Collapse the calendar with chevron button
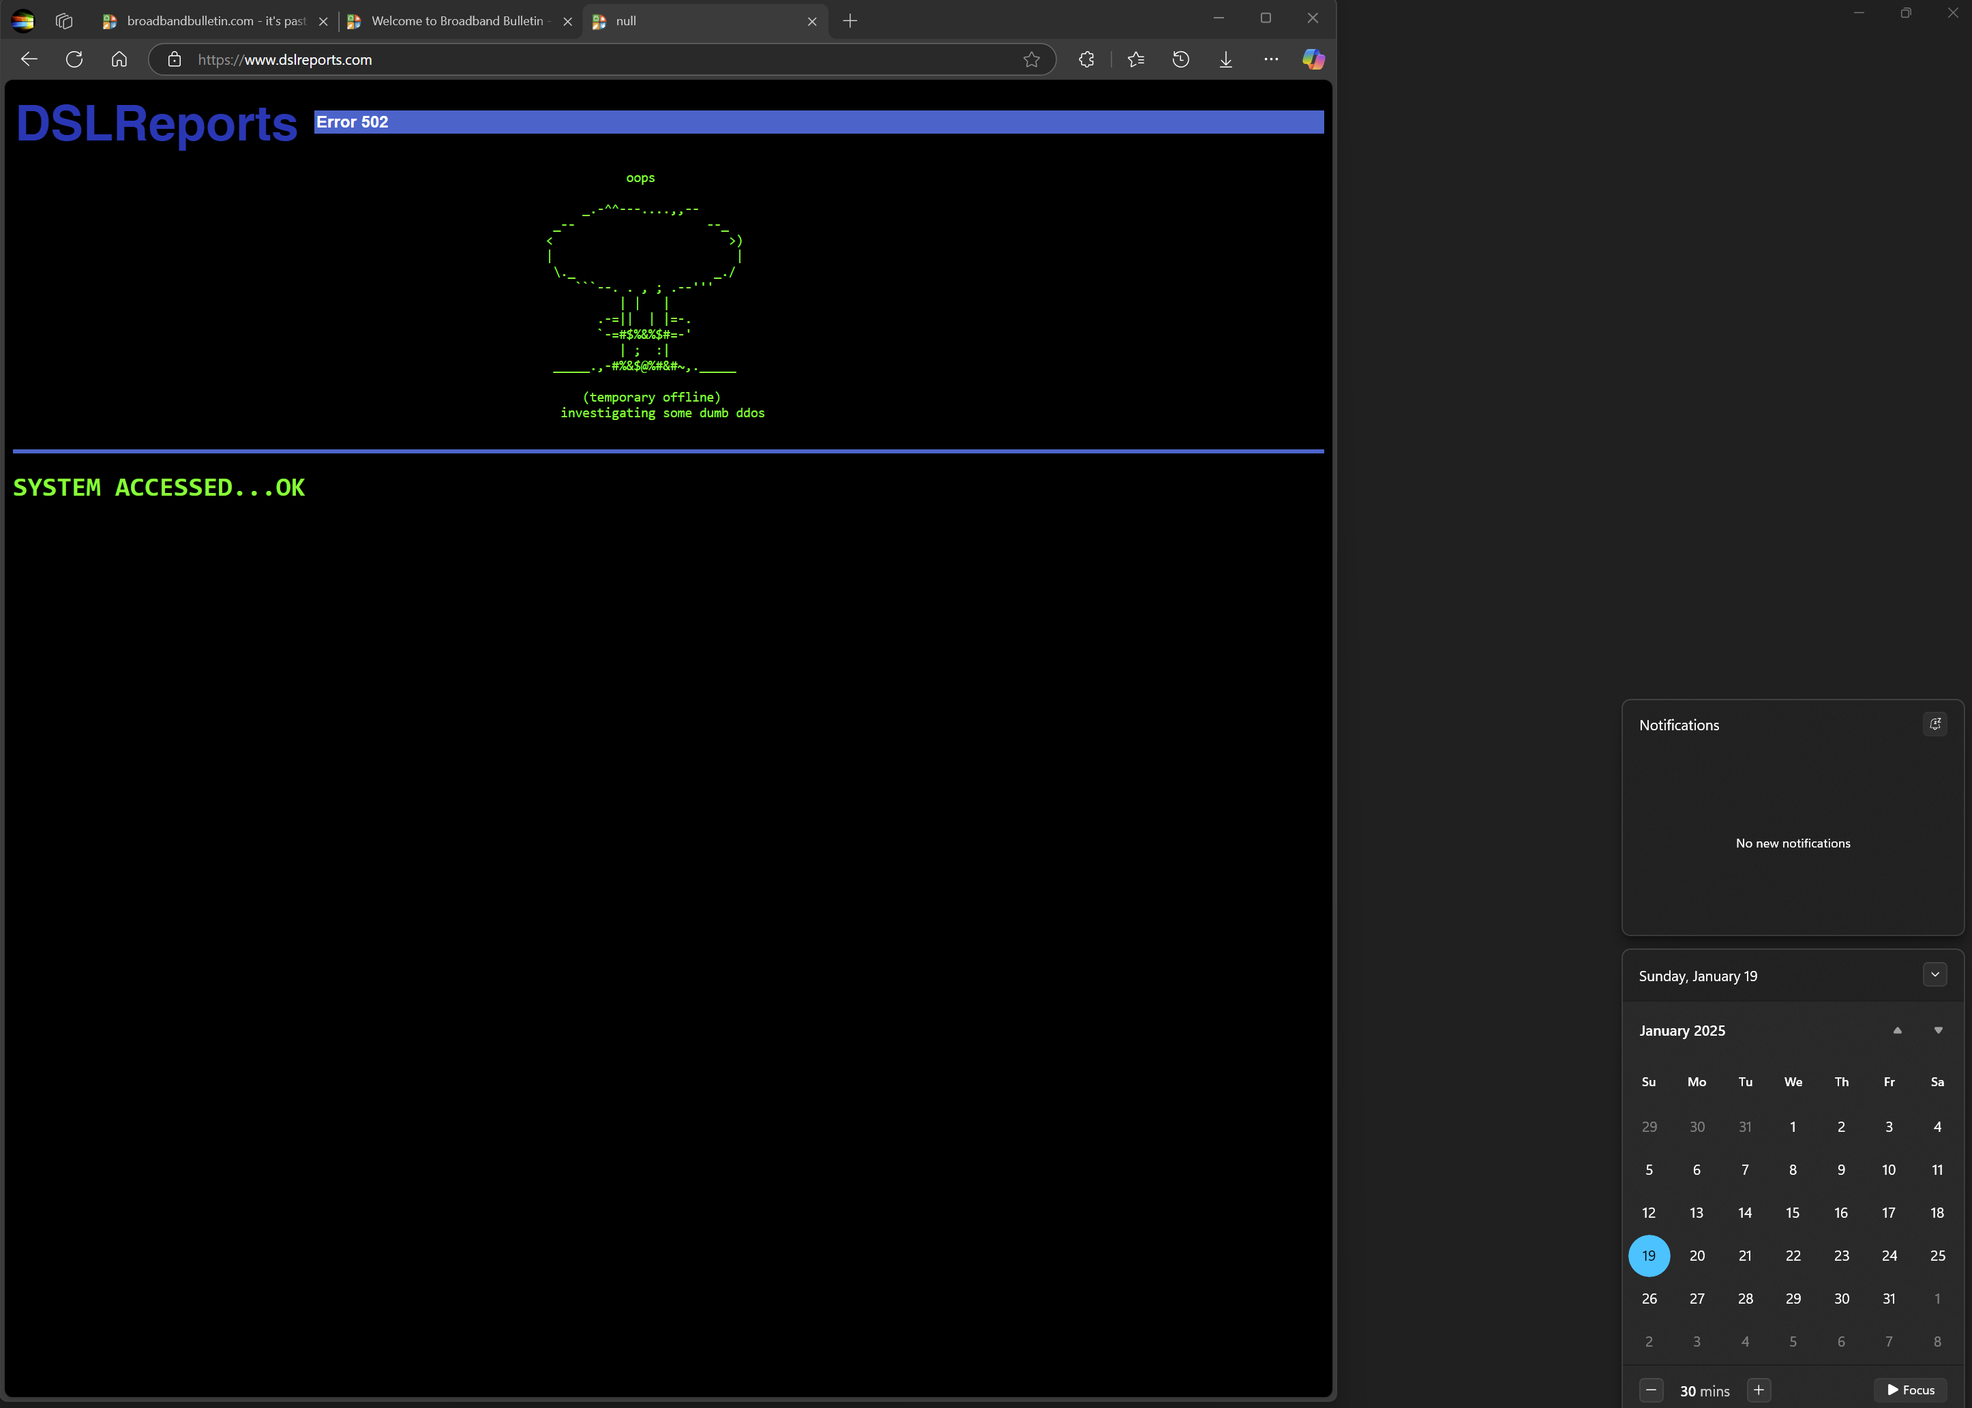 click(1934, 974)
